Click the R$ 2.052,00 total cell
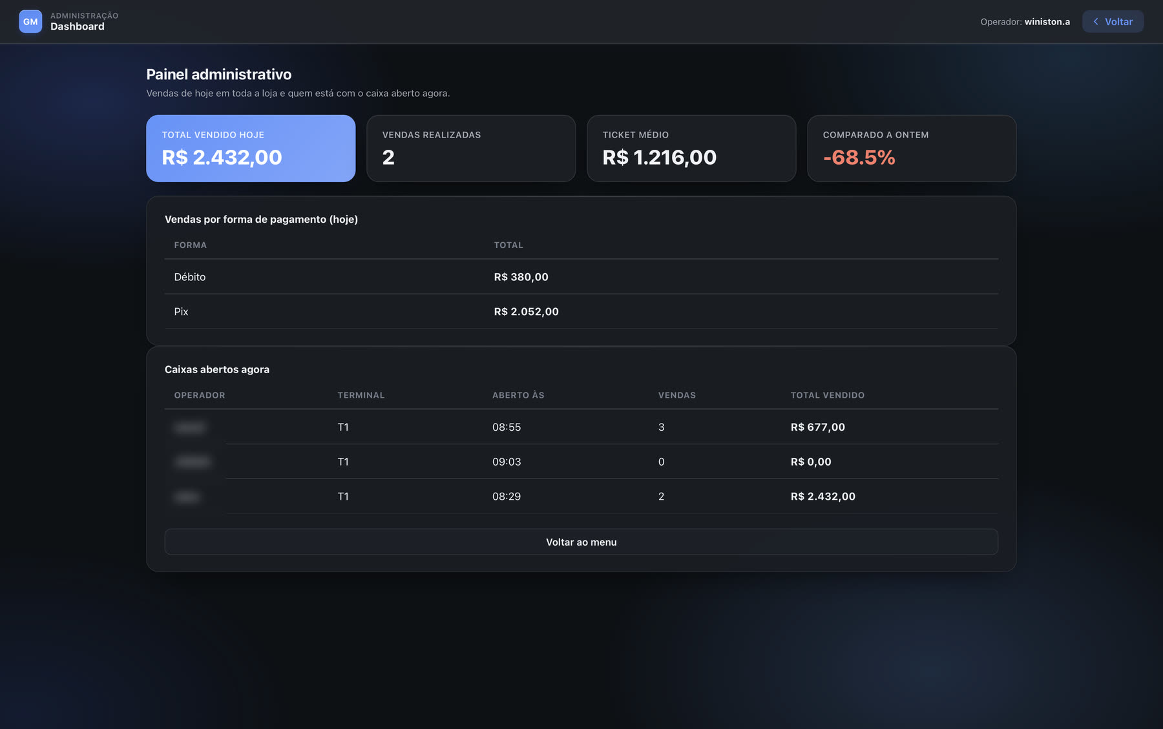 pos(526,311)
